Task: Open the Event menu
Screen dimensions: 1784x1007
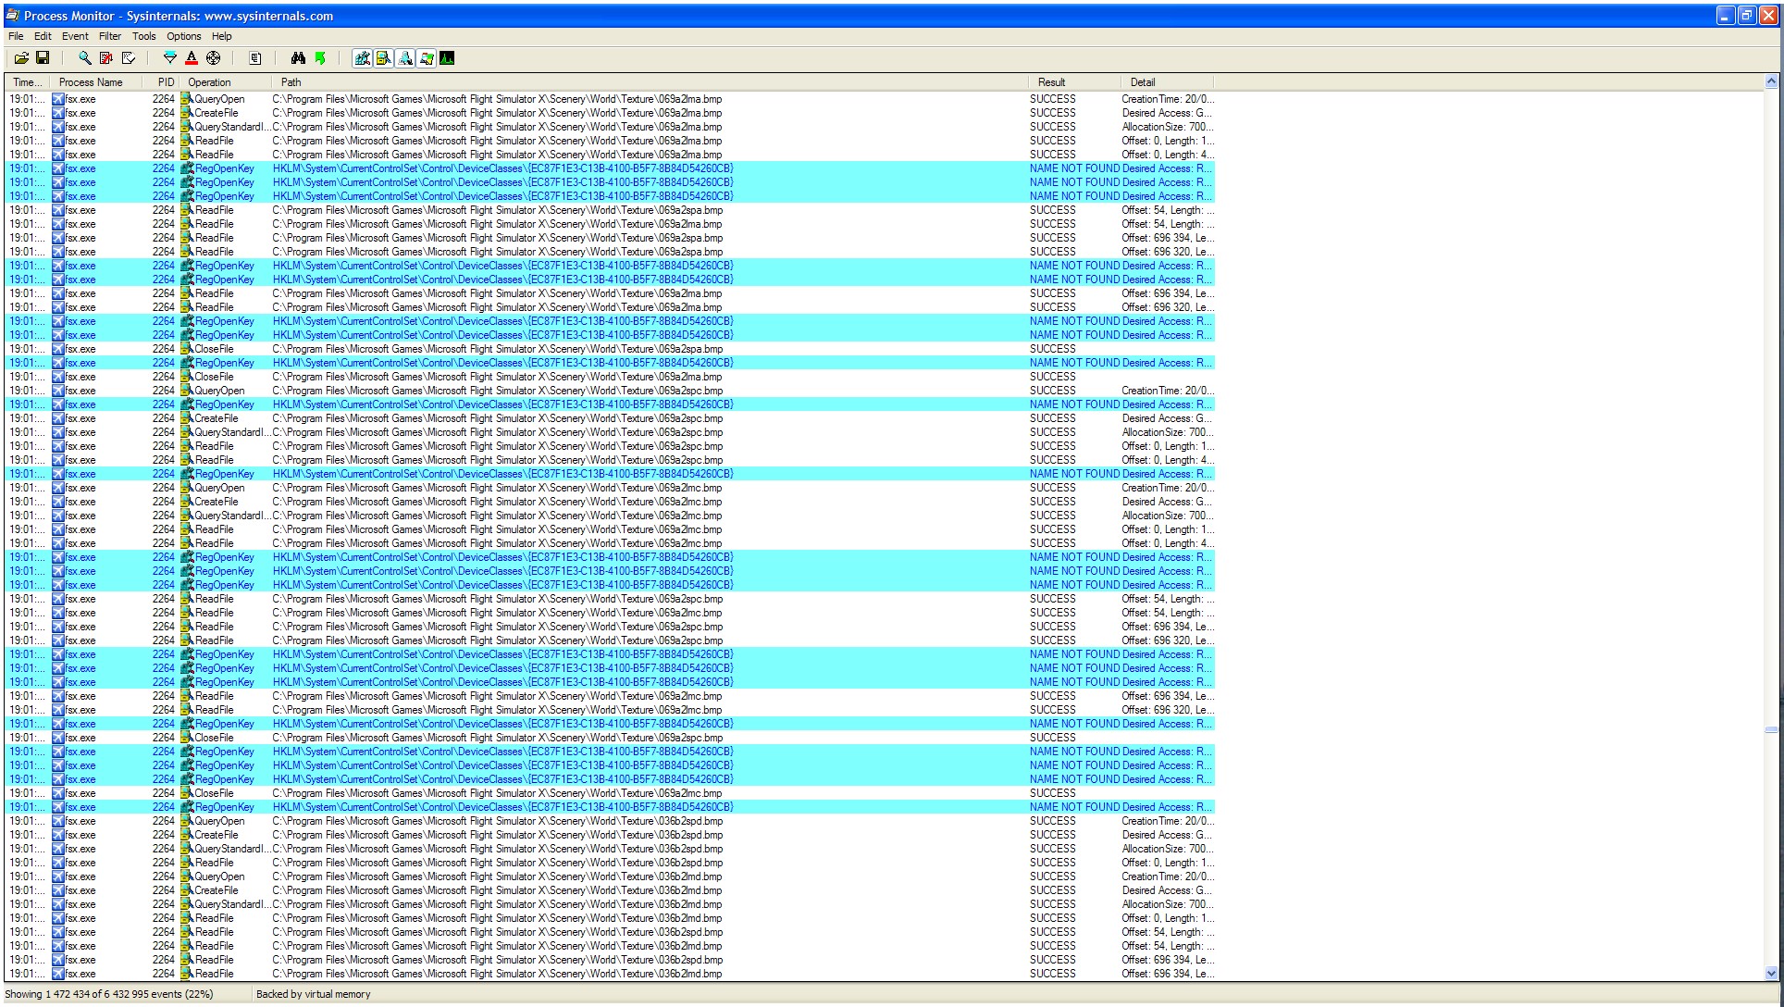Action: [x=75, y=36]
